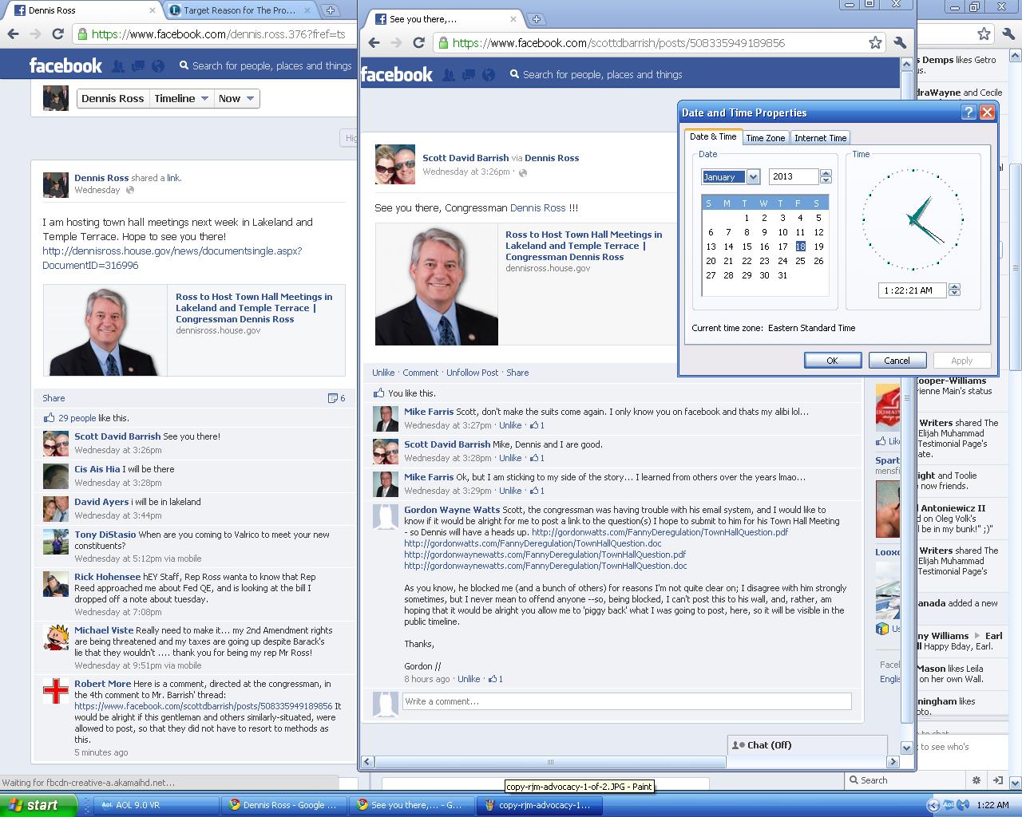
Task: Open notifications globe in post window
Action: click(x=489, y=74)
